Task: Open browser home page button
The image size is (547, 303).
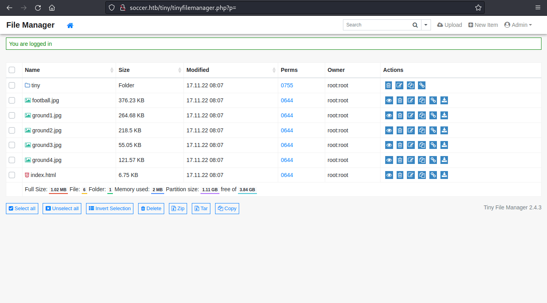Action: pos(52,8)
